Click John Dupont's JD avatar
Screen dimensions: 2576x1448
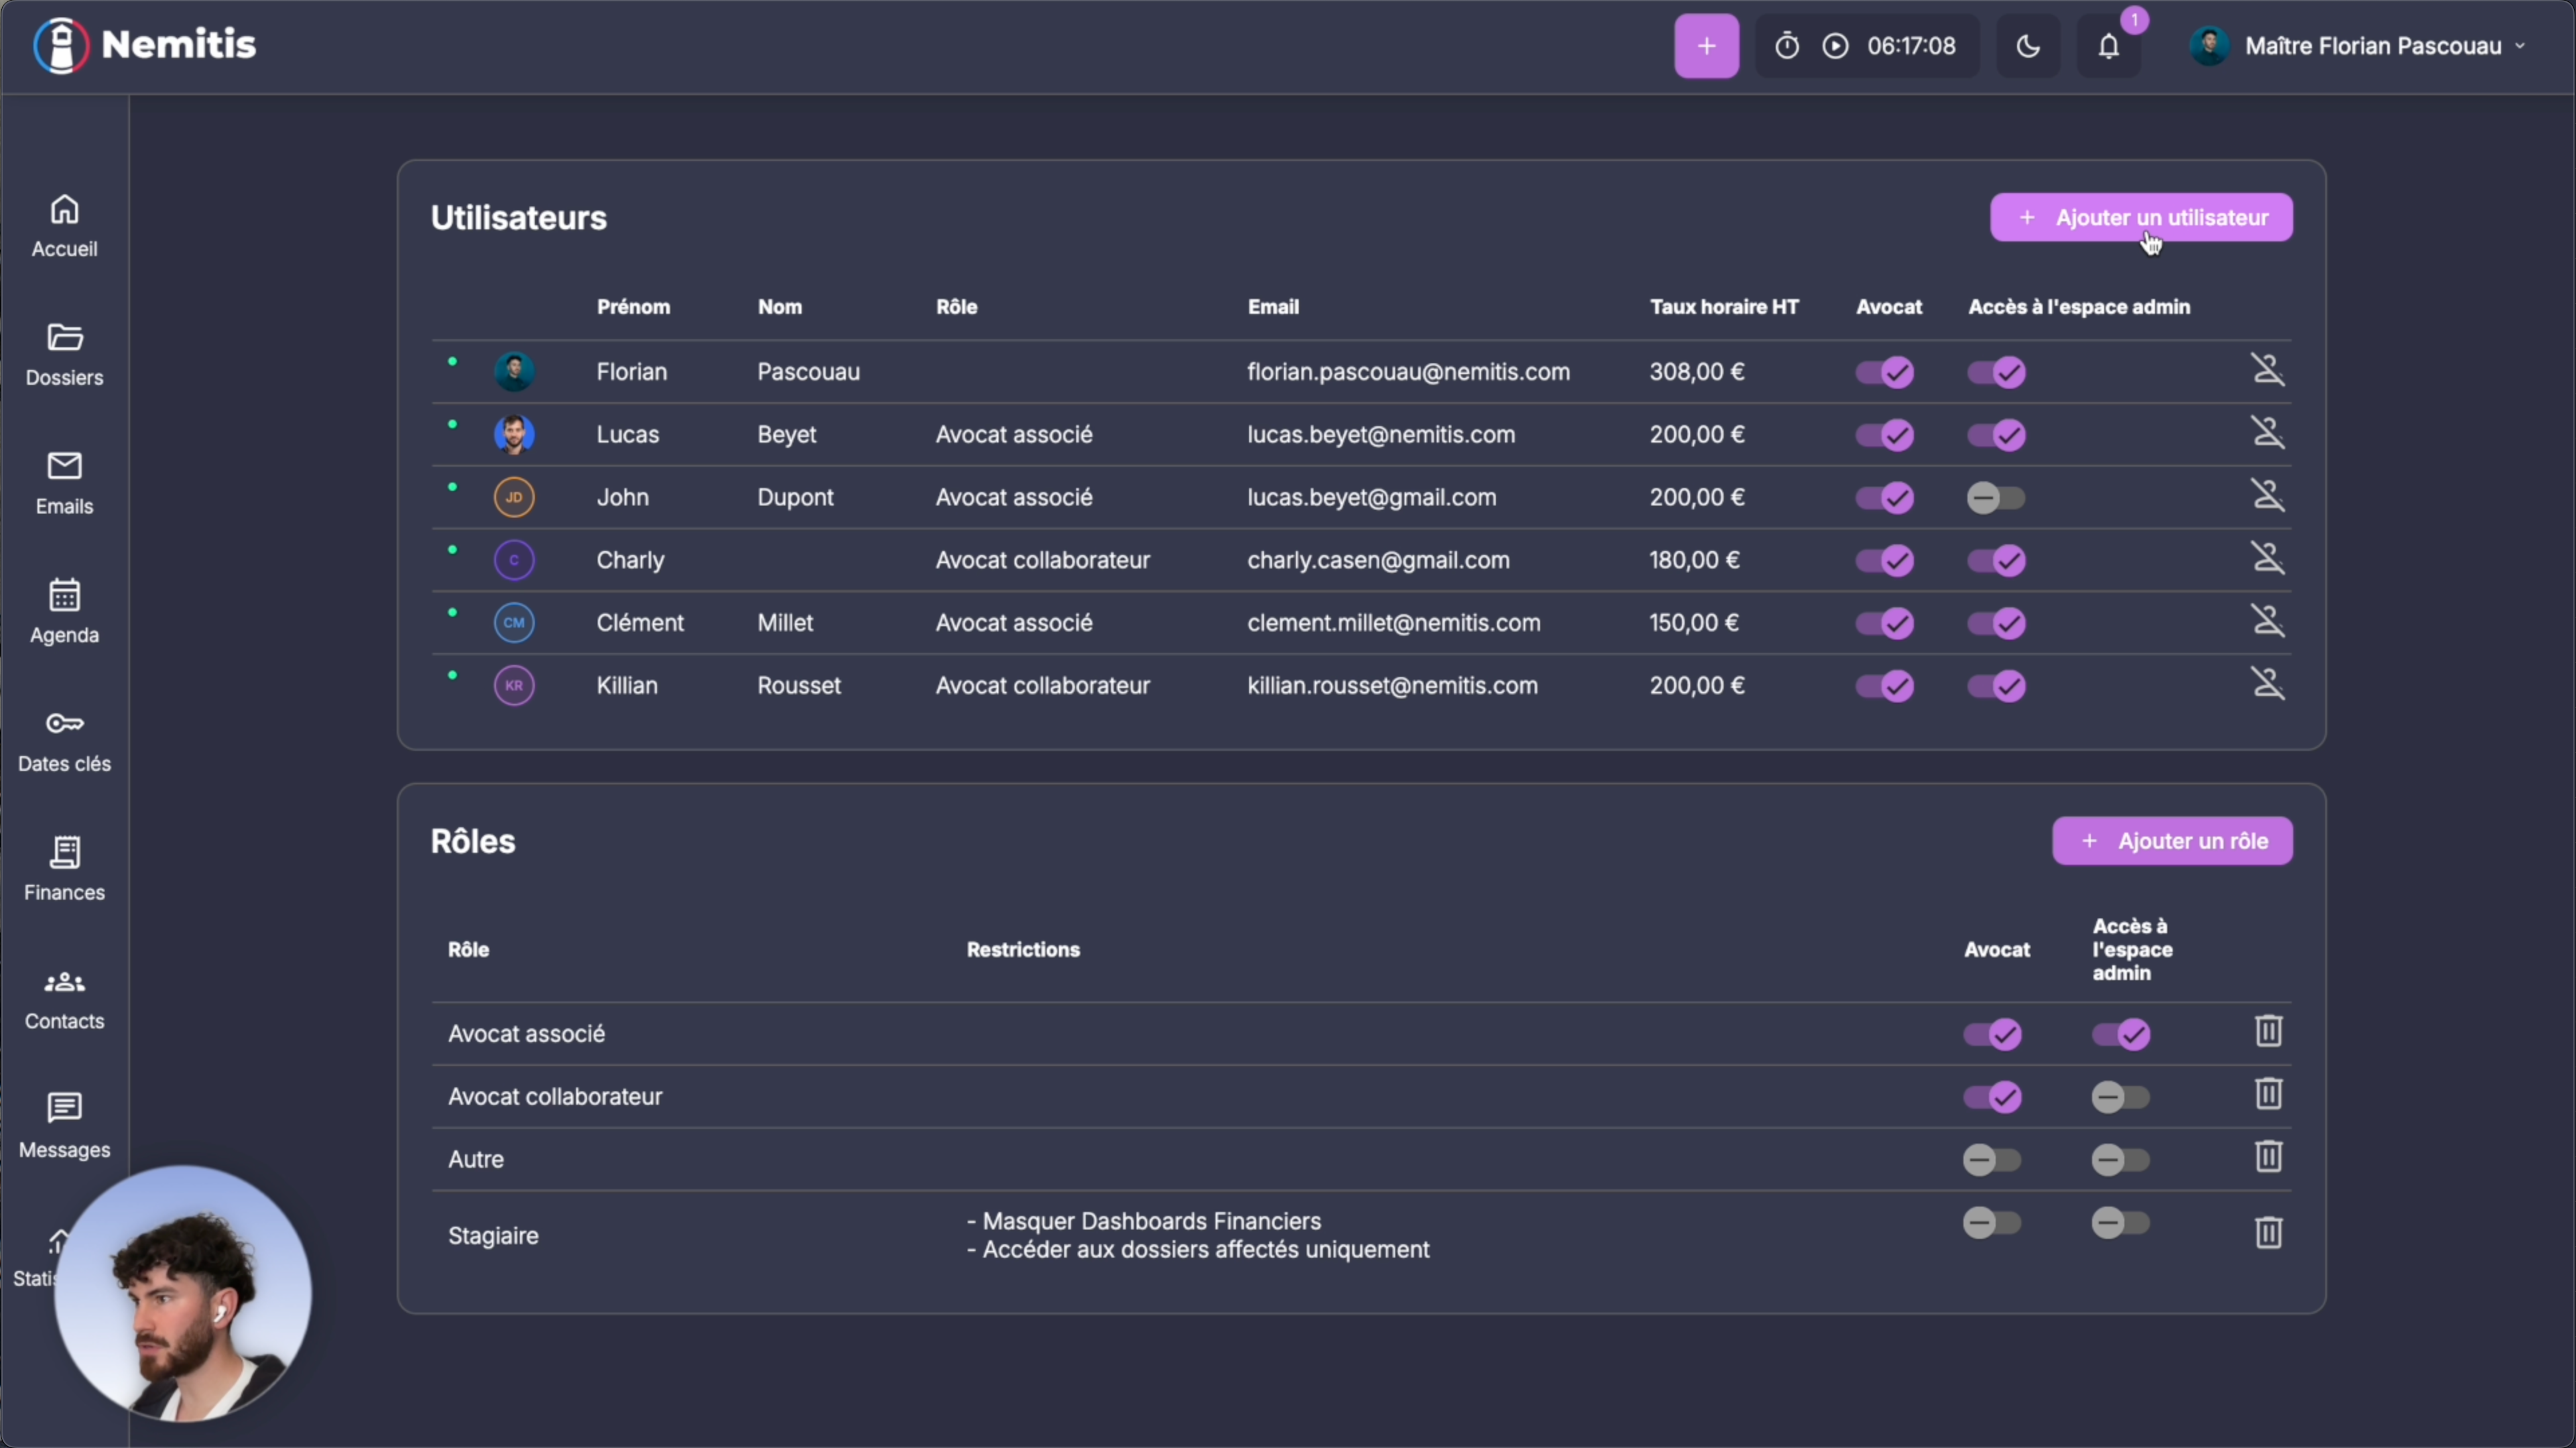(x=514, y=497)
